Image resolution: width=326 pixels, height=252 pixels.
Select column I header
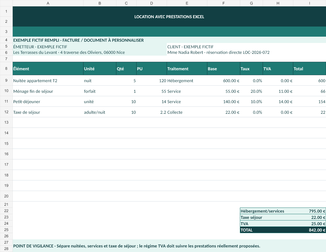(x=310, y=3)
